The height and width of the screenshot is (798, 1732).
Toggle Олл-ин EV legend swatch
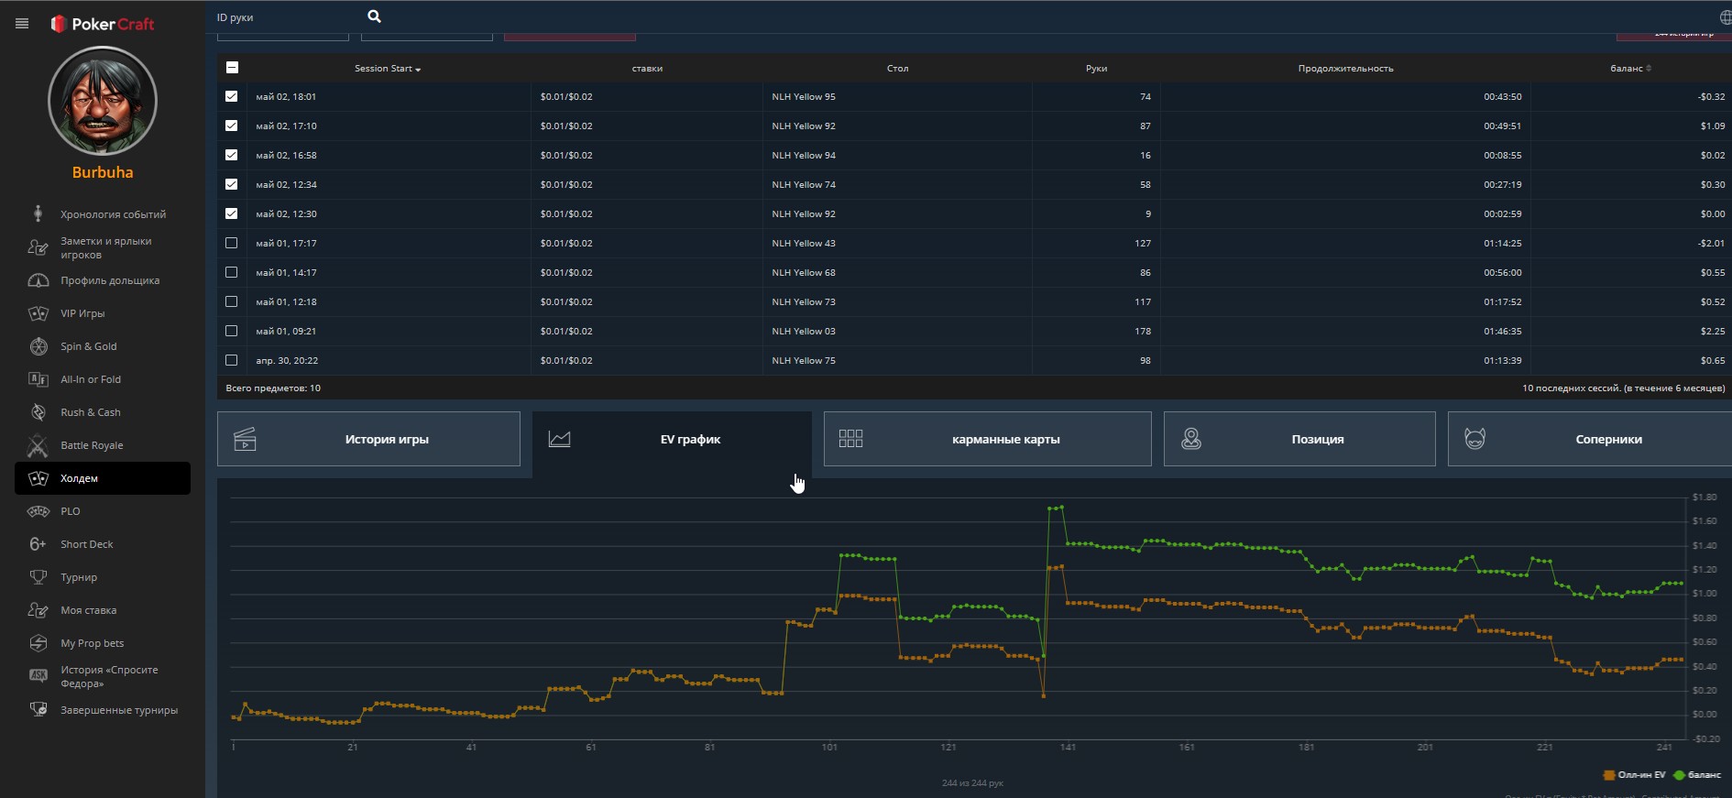(1608, 775)
